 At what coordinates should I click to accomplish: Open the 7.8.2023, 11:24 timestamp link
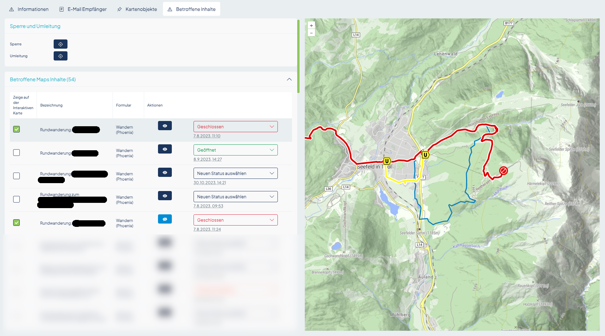(x=207, y=229)
